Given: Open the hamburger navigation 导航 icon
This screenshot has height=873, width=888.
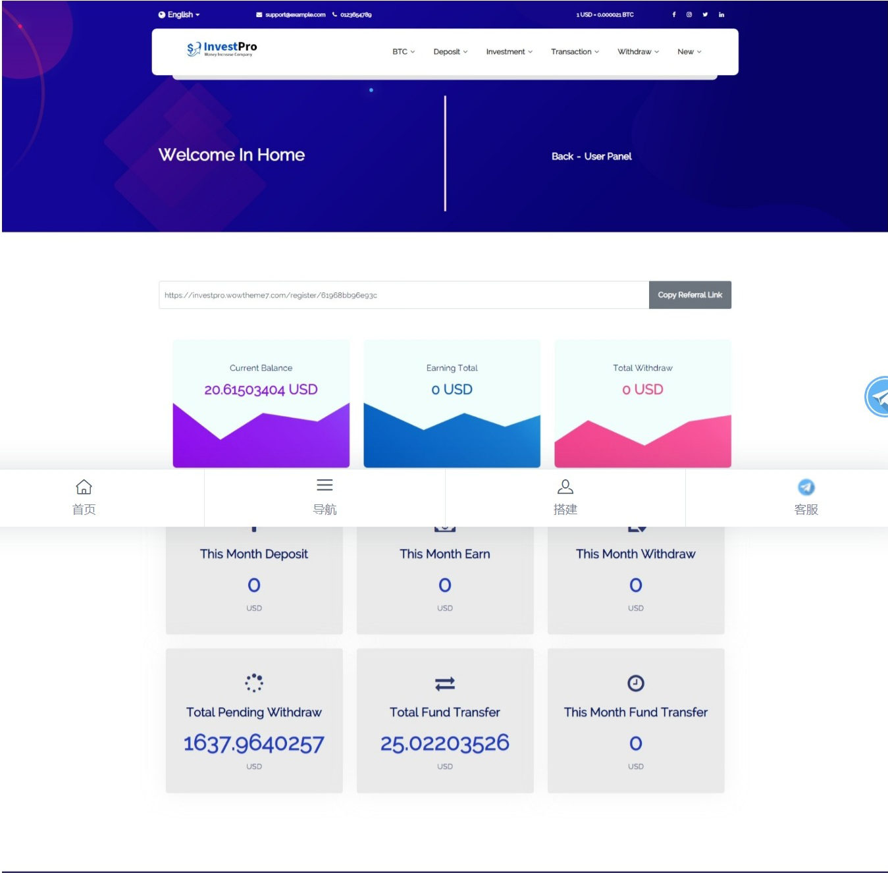Looking at the screenshot, I should [325, 486].
